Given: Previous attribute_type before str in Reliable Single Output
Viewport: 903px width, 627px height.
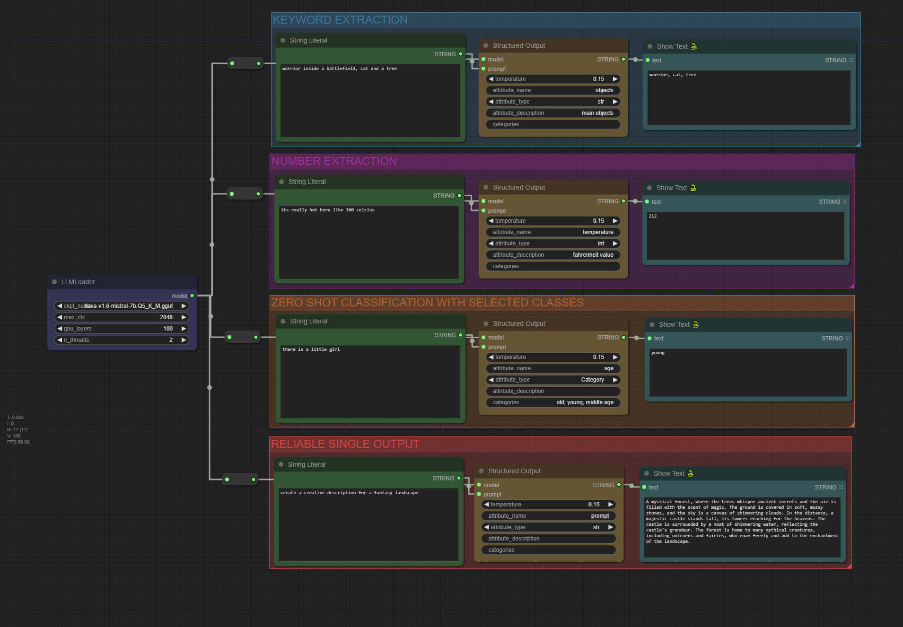Looking at the screenshot, I should (486, 527).
